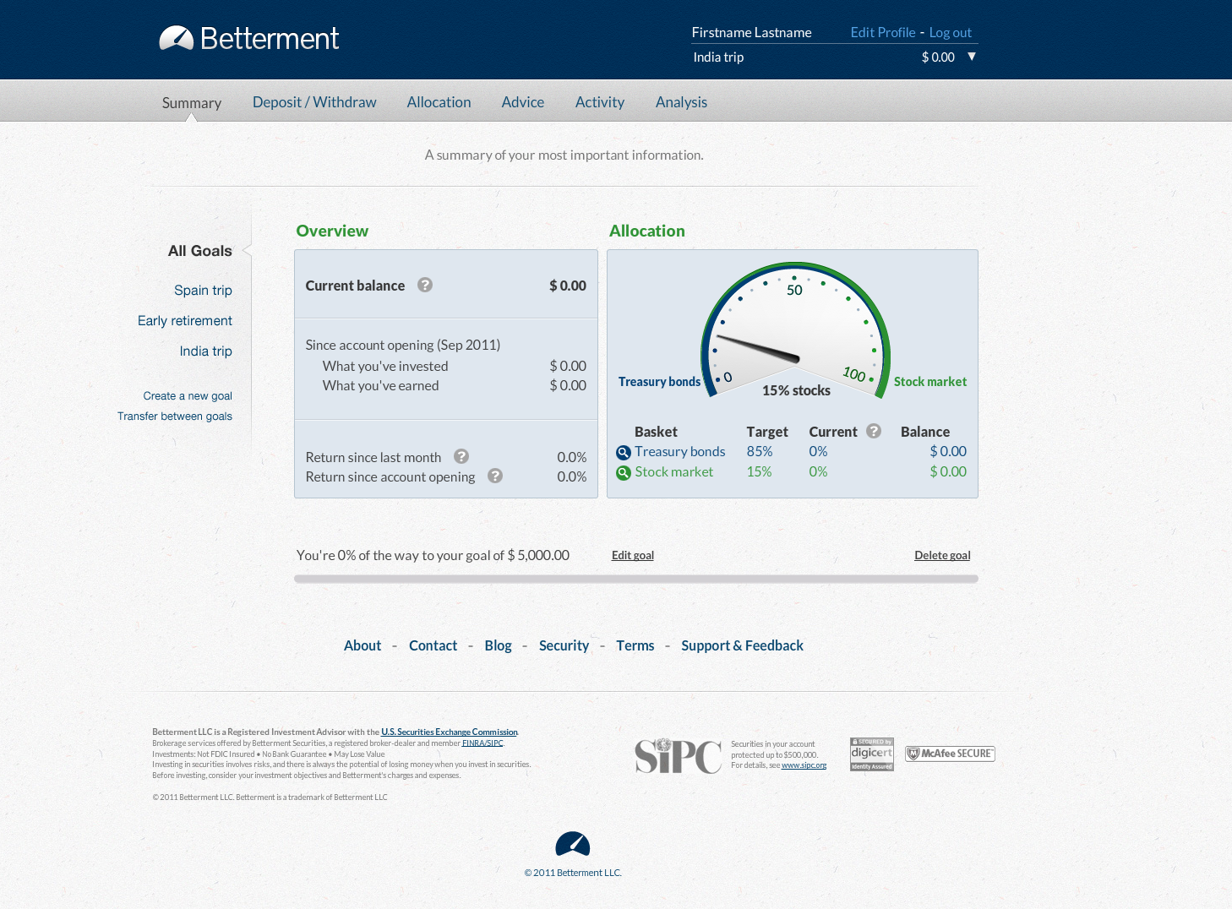Image resolution: width=1232 pixels, height=909 pixels.
Task: Click the www.sipc.org link
Action: [x=804, y=765]
